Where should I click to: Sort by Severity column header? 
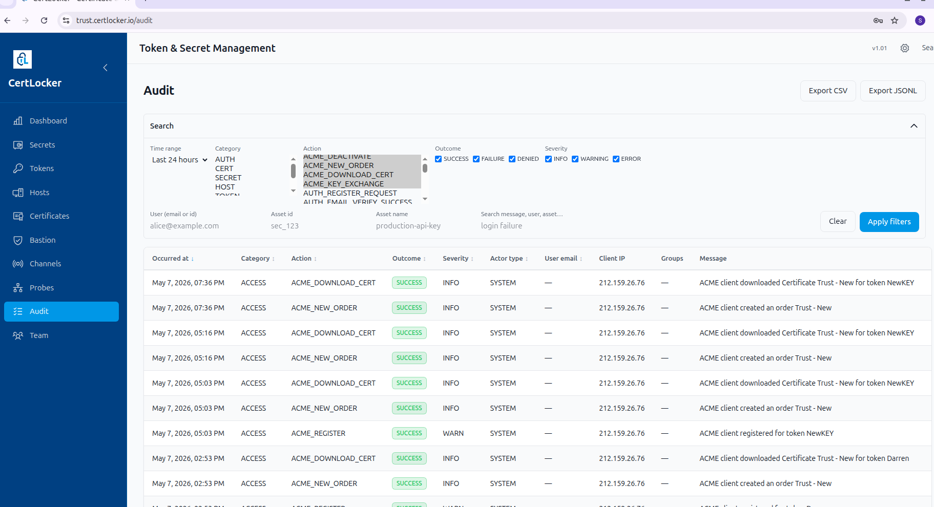point(458,259)
